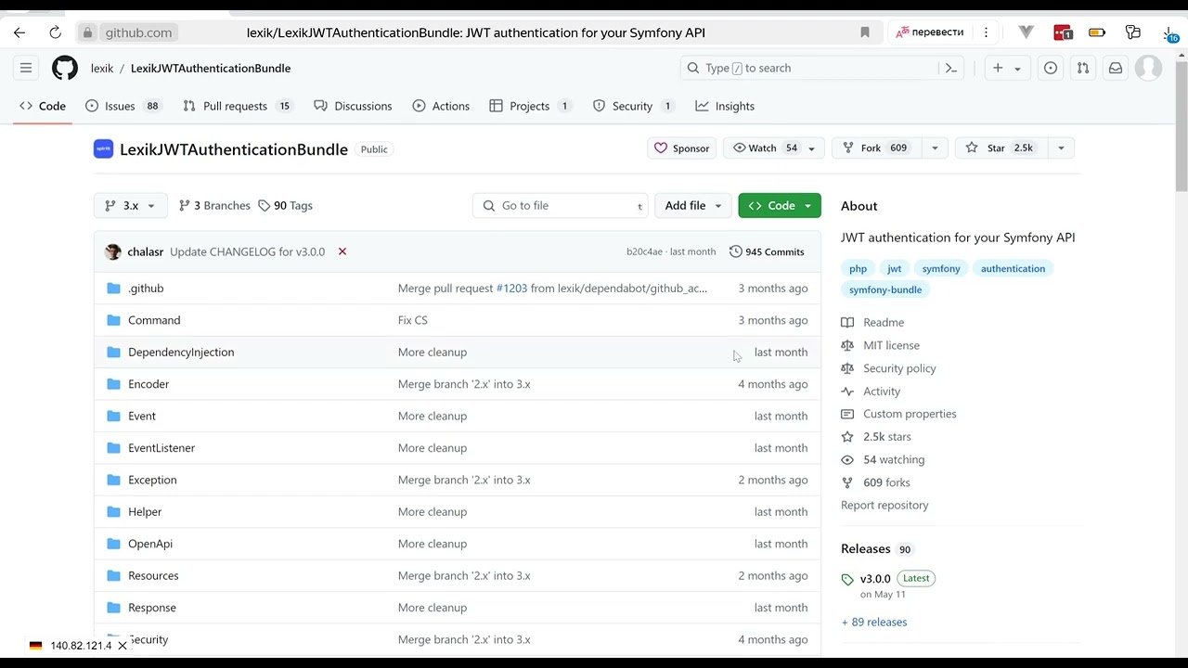Open the Security tab
This screenshot has height=668, width=1188.
click(x=633, y=106)
